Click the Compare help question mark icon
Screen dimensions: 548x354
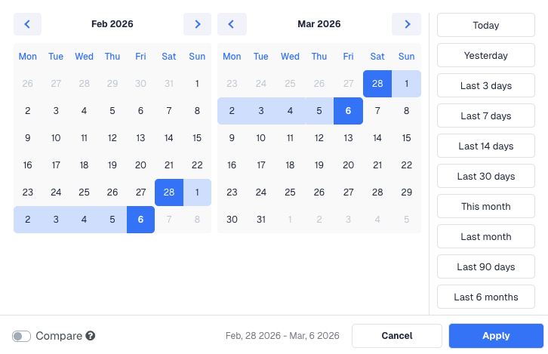click(91, 336)
